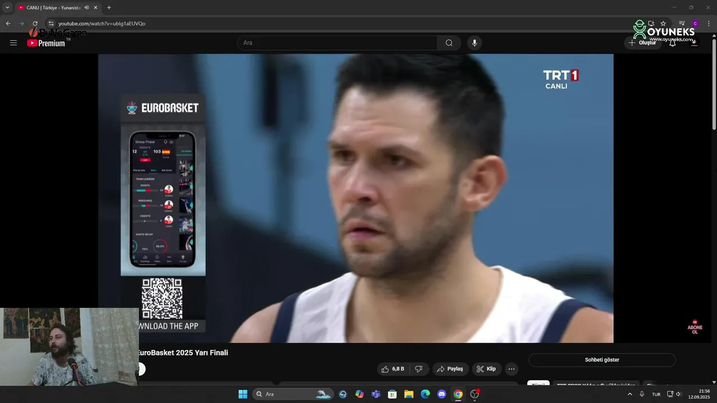Open Microsoft Teams from taskbar
This screenshot has height=403, width=717.
(x=376, y=394)
